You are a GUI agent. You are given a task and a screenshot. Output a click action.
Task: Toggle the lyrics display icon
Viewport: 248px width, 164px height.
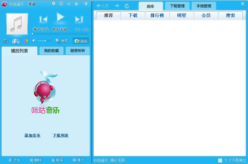coord(16,41)
